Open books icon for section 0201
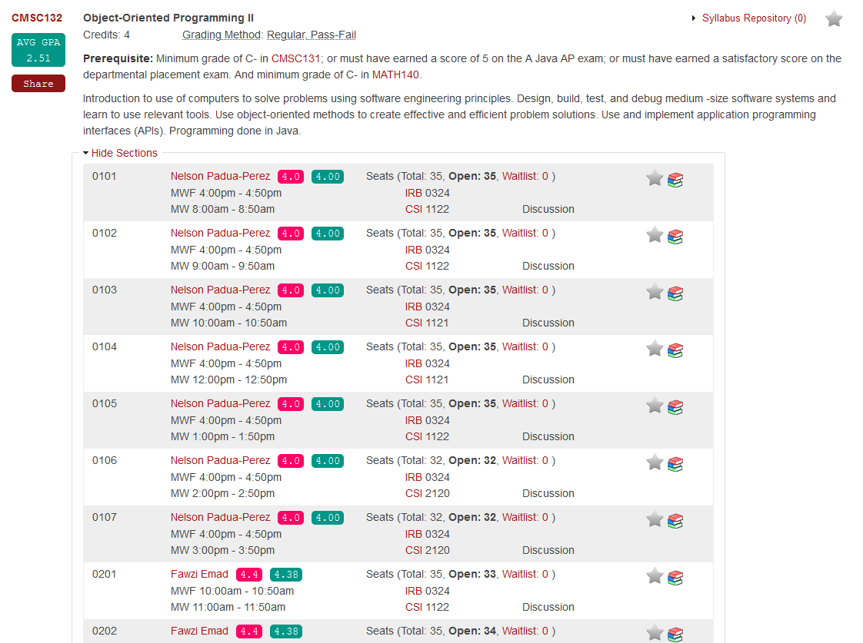The image size is (863, 643). pyautogui.click(x=675, y=578)
